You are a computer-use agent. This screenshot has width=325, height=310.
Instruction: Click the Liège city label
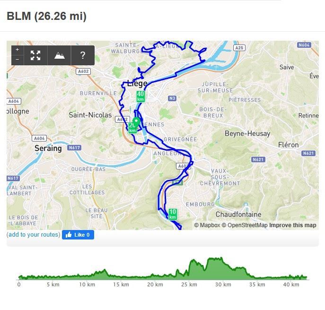(137, 83)
